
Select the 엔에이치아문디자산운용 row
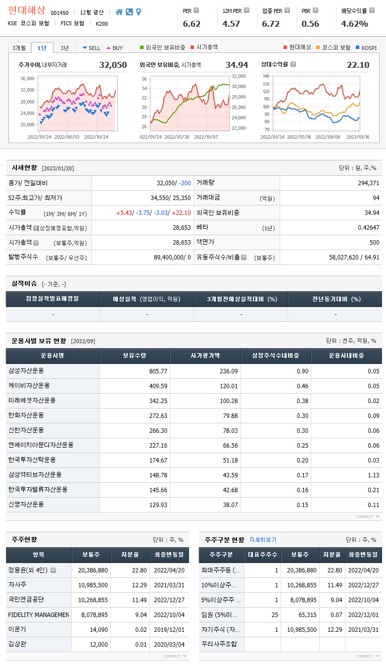(x=193, y=445)
